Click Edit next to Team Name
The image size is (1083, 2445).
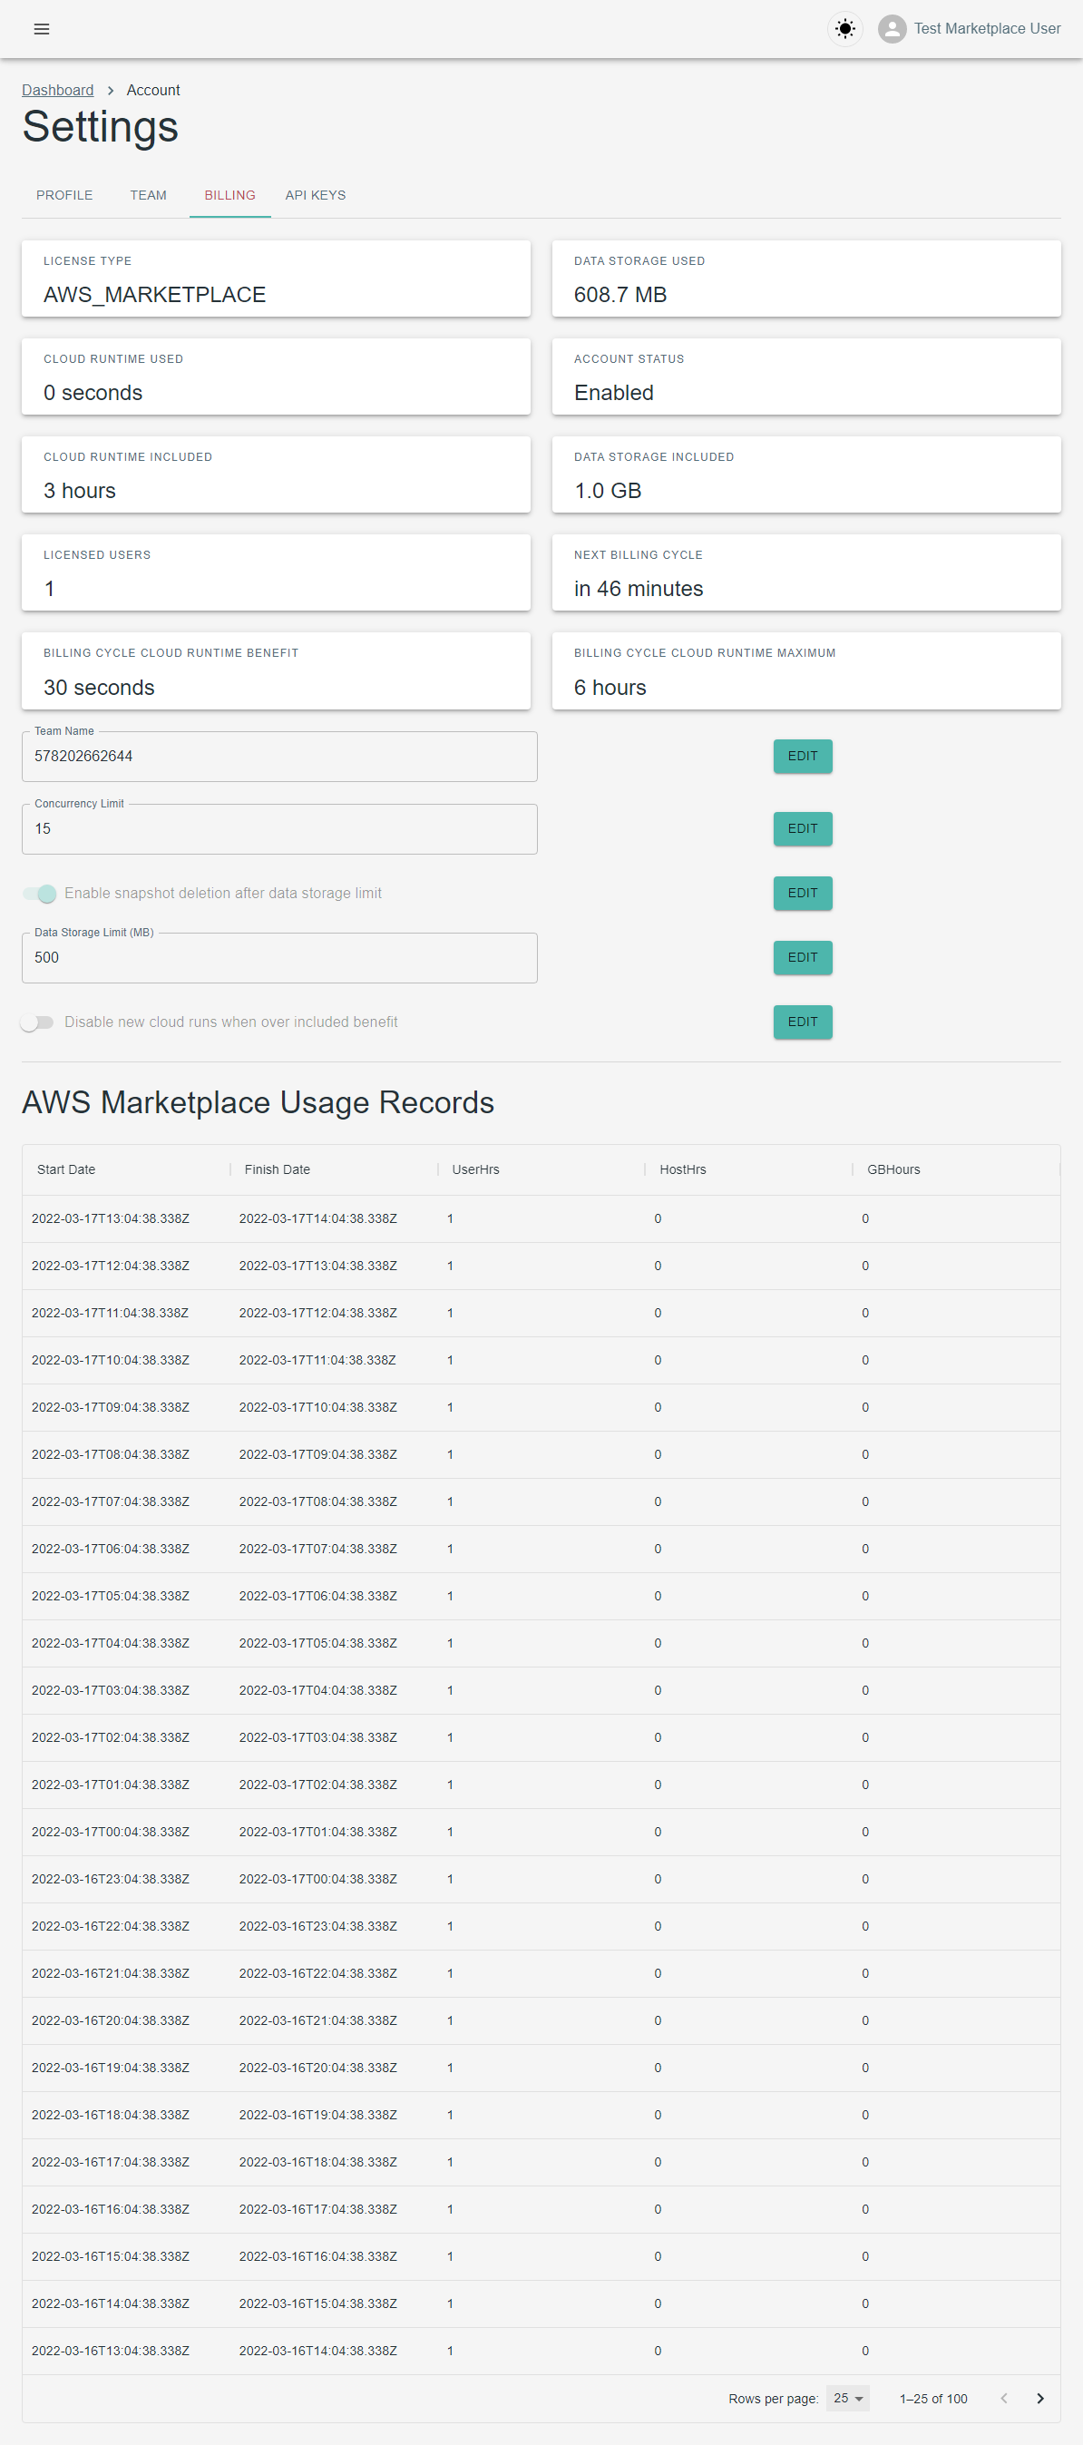(x=802, y=757)
